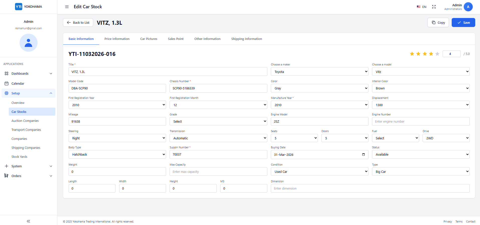Screen dimensions: 480x225
Task: Open Stock Yards page
Action: click(19, 157)
